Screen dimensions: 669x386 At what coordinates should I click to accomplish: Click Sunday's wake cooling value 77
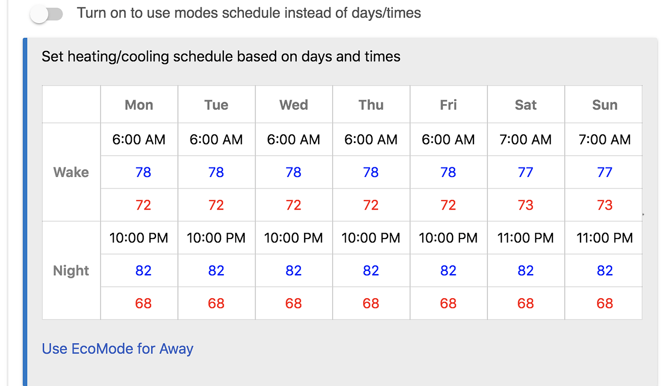tap(603, 172)
